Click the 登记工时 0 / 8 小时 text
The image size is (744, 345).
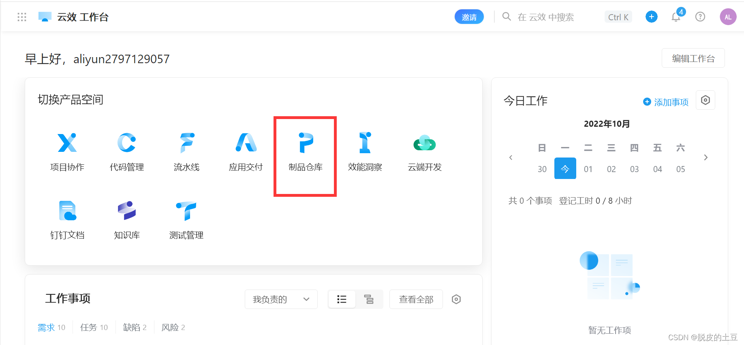596,201
